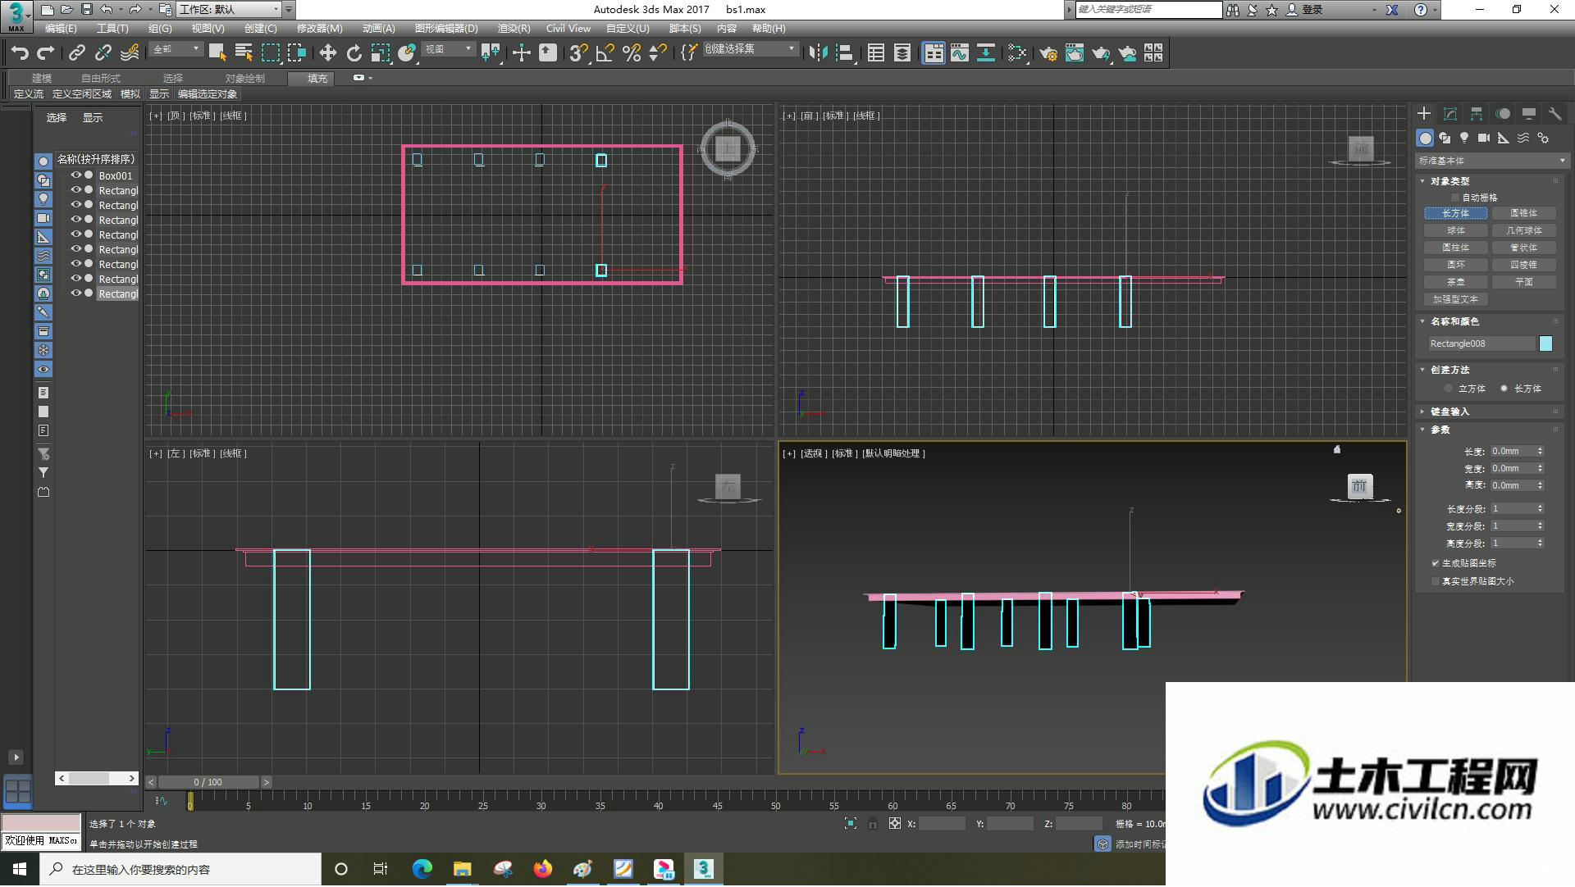
Task: Toggle the Angle Snap icon
Action: click(x=605, y=53)
